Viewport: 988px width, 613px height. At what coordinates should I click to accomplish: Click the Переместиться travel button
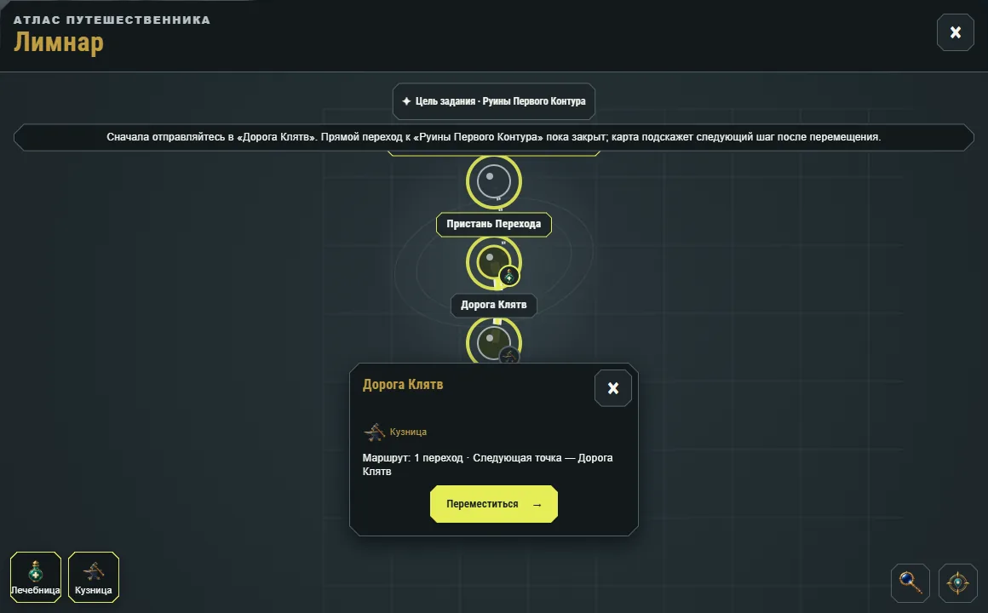(x=494, y=504)
